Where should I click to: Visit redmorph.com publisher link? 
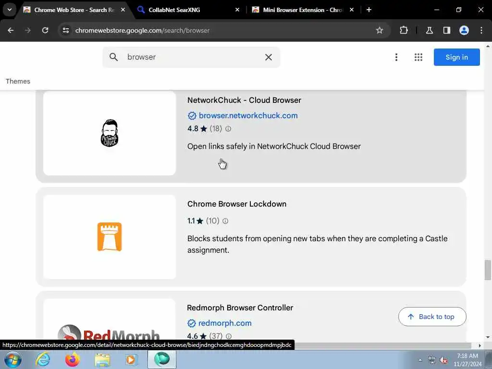pos(225,323)
